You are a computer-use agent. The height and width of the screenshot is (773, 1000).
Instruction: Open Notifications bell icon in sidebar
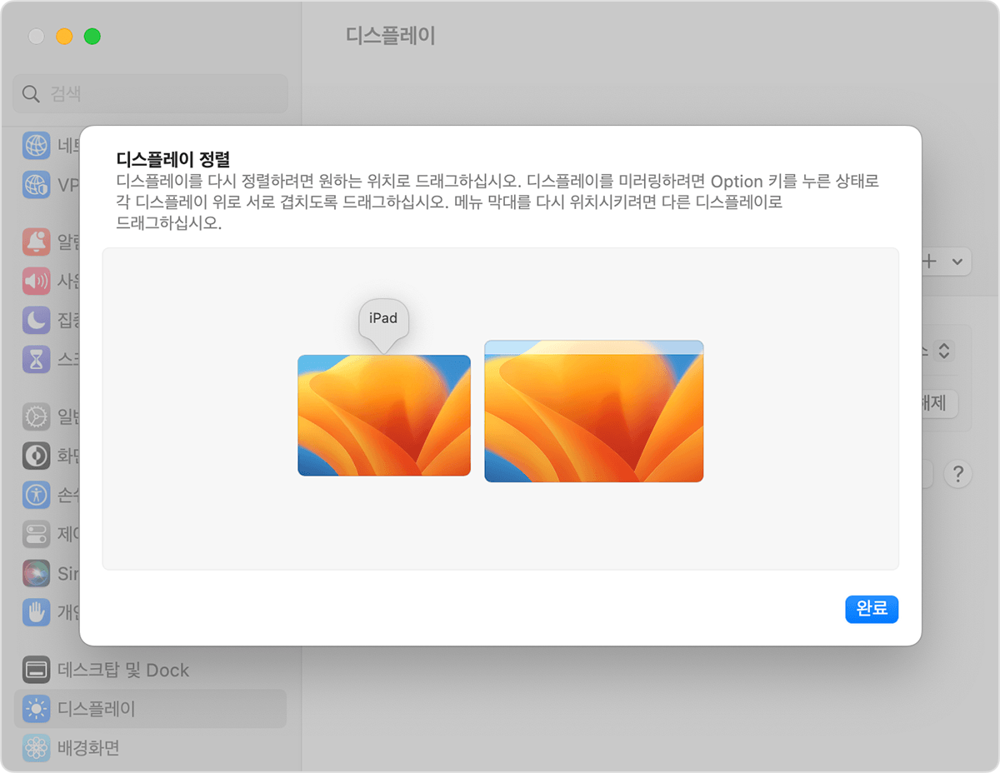37,242
